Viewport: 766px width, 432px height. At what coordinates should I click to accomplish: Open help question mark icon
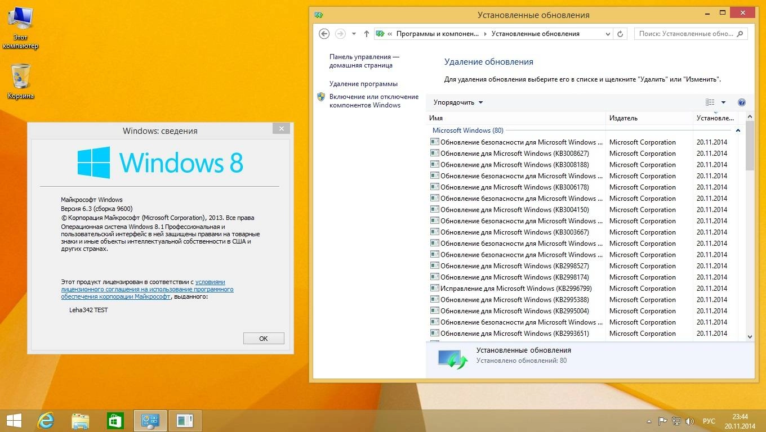[x=741, y=102]
